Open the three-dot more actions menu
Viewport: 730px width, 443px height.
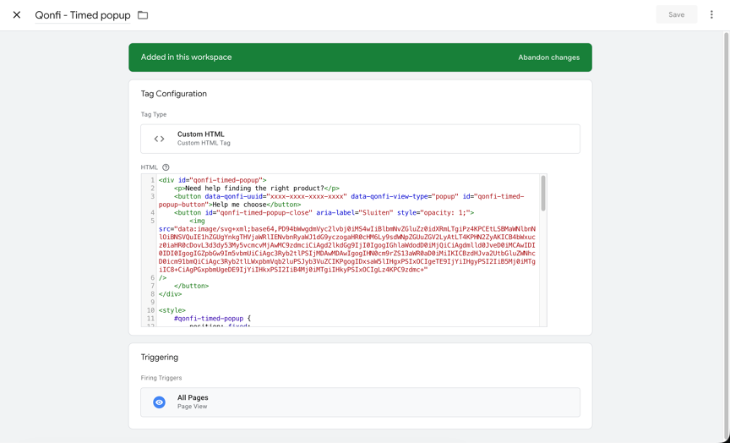click(x=711, y=14)
